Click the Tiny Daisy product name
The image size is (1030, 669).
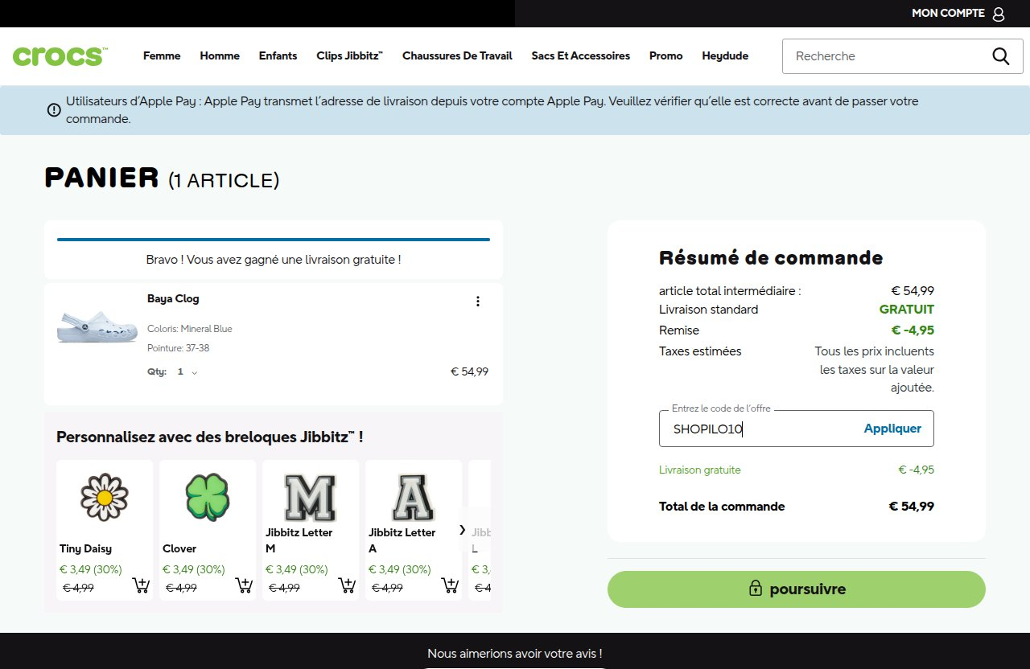(85, 548)
